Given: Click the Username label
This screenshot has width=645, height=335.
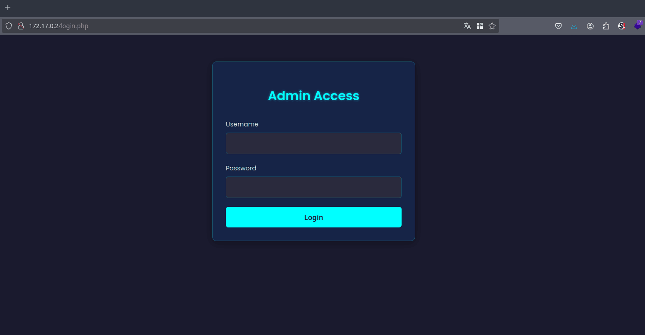Looking at the screenshot, I should coord(242,124).
